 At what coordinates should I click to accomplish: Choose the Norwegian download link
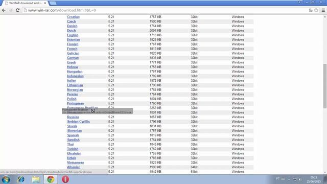(75, 90)
